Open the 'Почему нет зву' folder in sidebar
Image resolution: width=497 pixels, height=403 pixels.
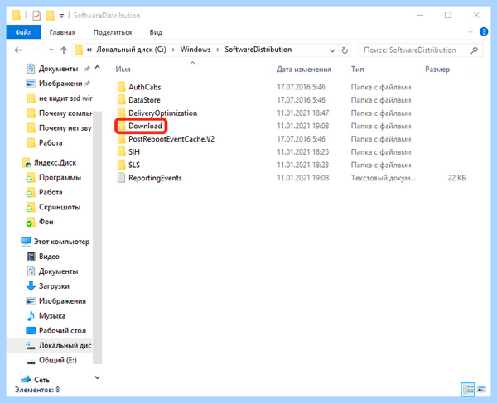(65, 128)
